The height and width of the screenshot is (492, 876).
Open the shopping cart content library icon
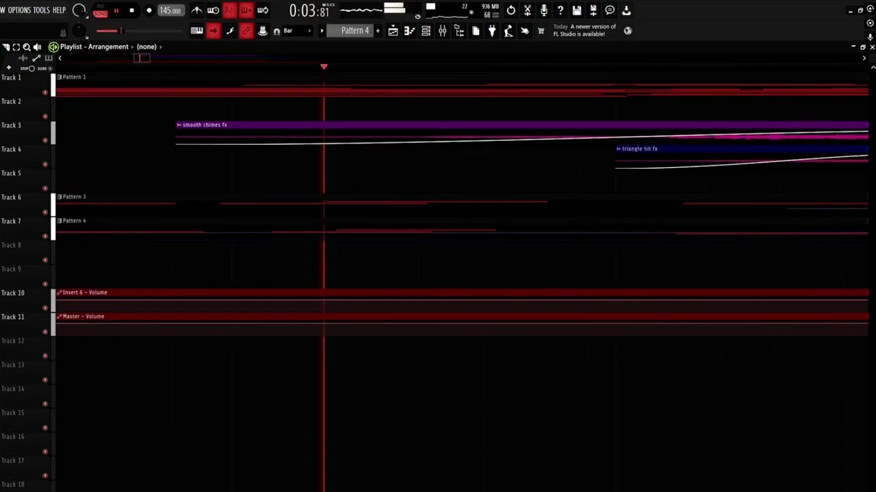pos(541,31)
